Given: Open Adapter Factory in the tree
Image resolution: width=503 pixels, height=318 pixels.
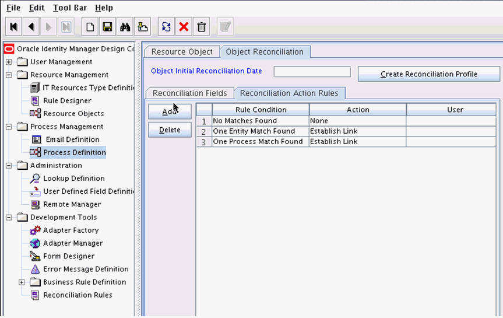Looking at the screenshot, I should tap(71, 230).
